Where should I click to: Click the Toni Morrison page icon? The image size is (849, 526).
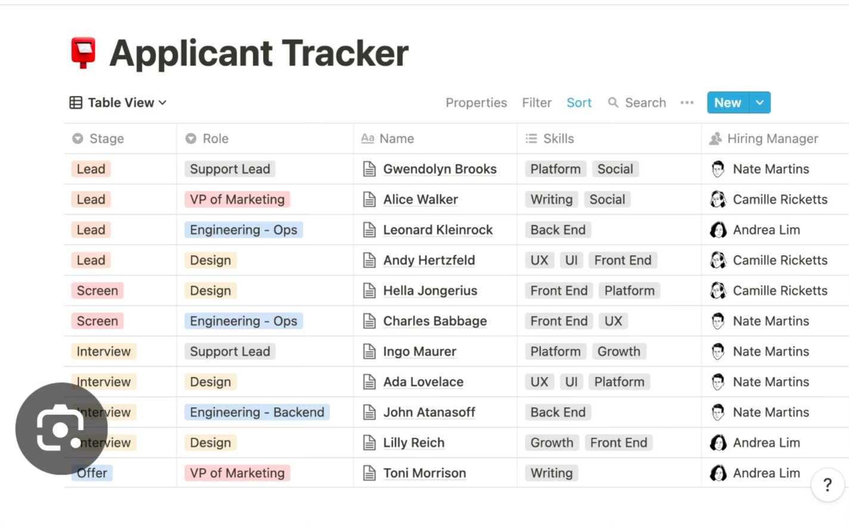[369, 474]
